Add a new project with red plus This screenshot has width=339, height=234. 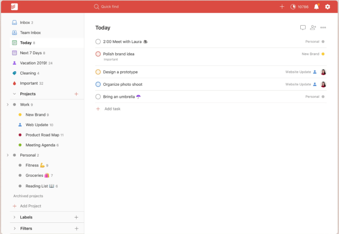[77, 94]
